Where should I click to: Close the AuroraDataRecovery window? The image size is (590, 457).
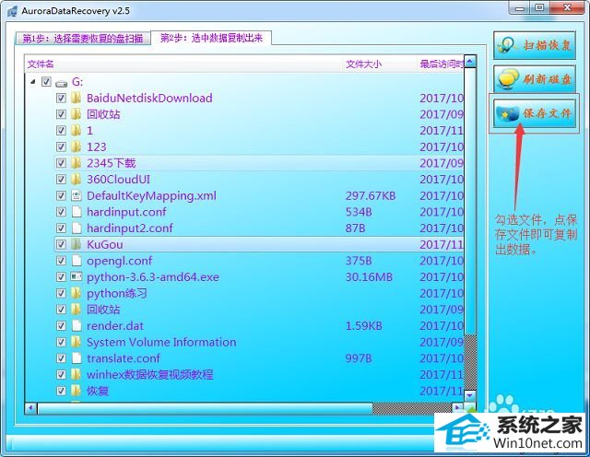(x=566, y=7)
